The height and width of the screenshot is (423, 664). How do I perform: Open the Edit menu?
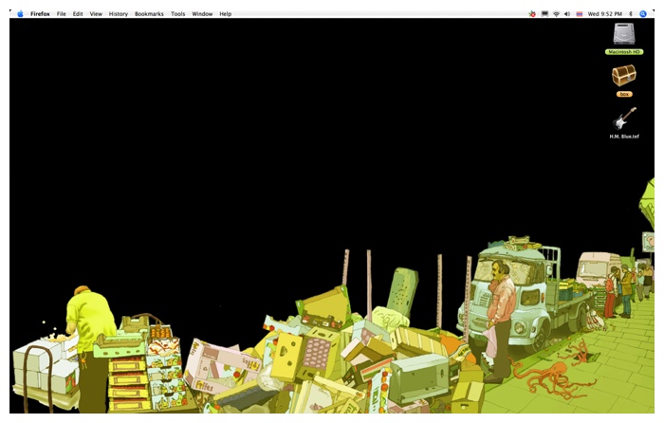78,14
